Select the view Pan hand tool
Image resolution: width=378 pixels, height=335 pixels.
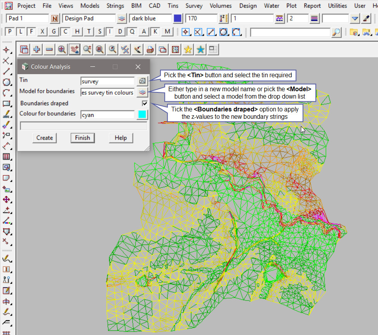pyautogui.click(x=74, y=49)
